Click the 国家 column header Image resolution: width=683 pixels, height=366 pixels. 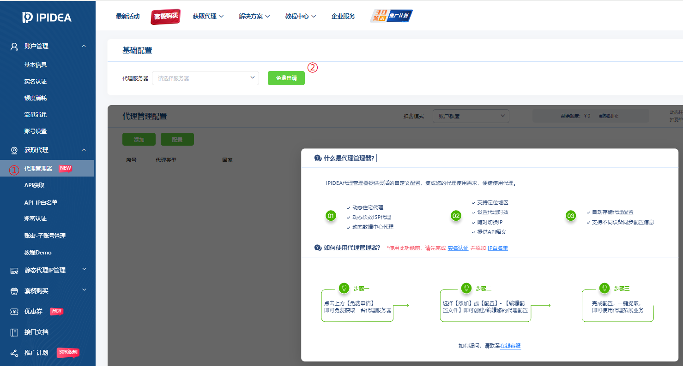tap(227, 160)
